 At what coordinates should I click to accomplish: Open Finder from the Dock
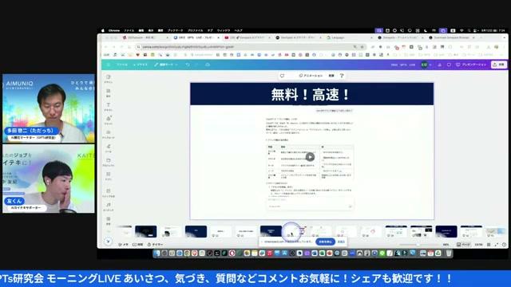click(157, 254)
